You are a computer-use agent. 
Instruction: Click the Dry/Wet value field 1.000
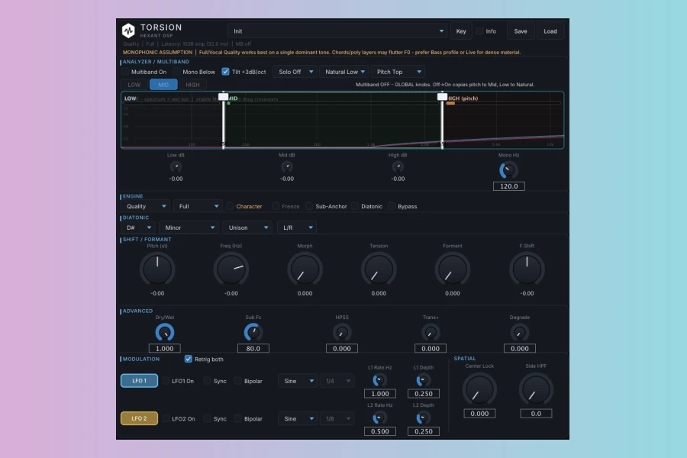(165, 348)
